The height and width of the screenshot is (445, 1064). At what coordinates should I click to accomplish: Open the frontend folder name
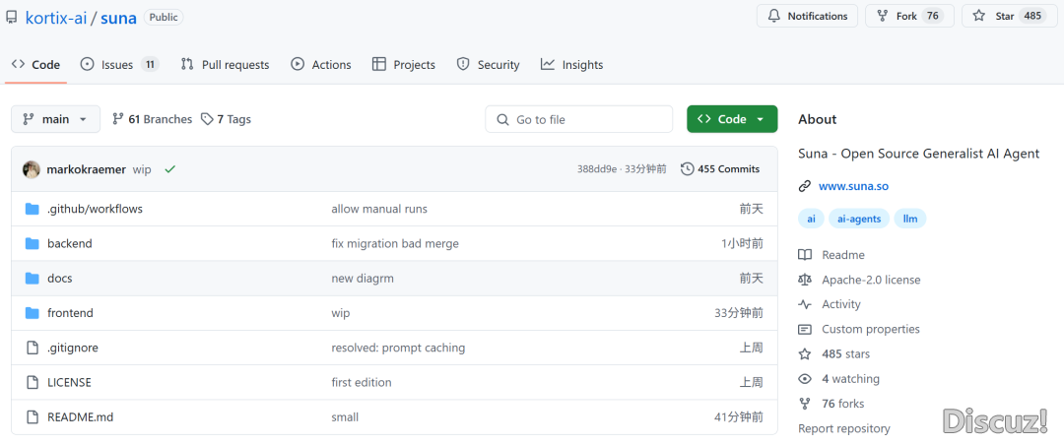tap(71, 313)
